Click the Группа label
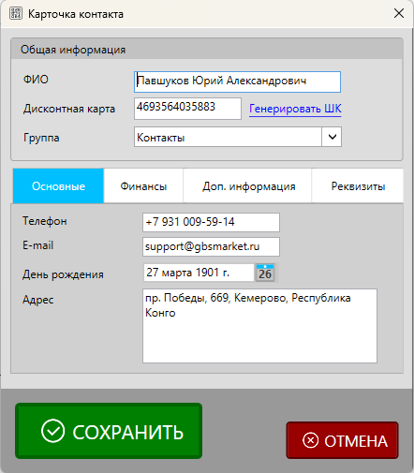The image size is (414, 473). coord(41,138)
